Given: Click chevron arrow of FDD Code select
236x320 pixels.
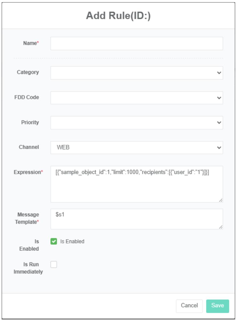Looking at the screenshot, I should tap(219, 98).
